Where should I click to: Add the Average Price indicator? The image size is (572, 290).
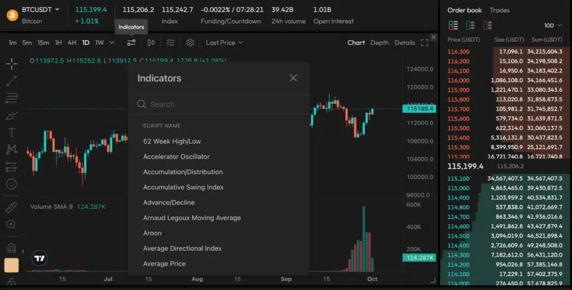click(164, 264)
